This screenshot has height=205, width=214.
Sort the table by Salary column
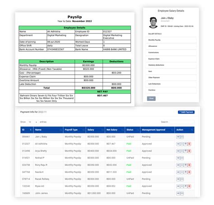pyautogui.click(x=95, y=130)
